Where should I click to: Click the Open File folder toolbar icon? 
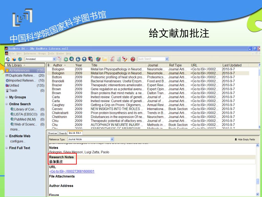[105, 59]
